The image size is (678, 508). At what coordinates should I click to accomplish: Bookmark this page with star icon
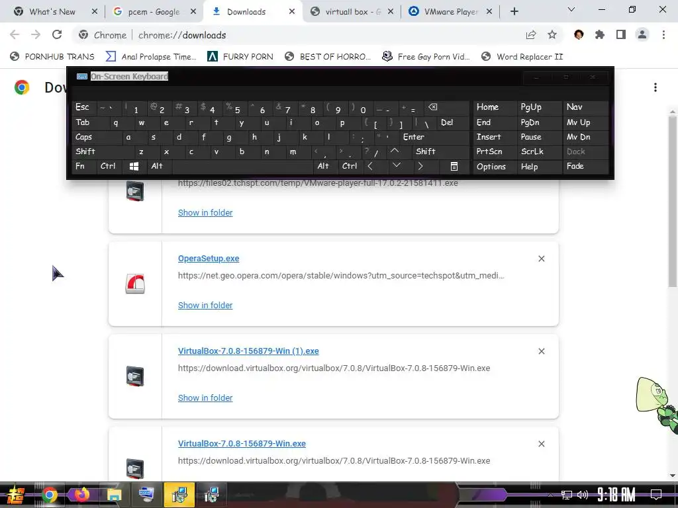click(552, 34)
